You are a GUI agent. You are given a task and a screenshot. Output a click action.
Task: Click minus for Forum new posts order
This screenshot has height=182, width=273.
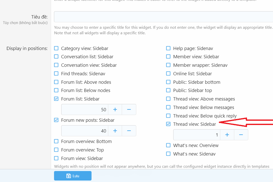[129, 131]
